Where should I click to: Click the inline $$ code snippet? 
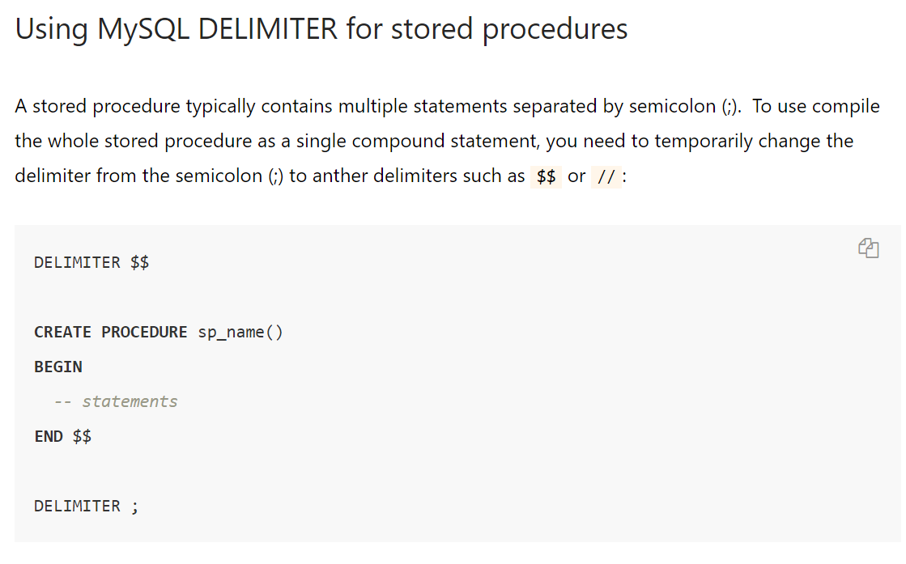click(x=546, y=176)
